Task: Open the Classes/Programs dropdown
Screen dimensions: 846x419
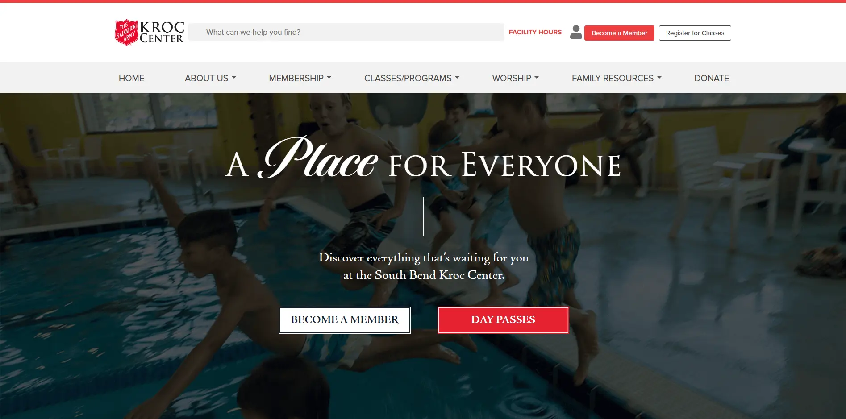Action: click(x=412, y=78)
